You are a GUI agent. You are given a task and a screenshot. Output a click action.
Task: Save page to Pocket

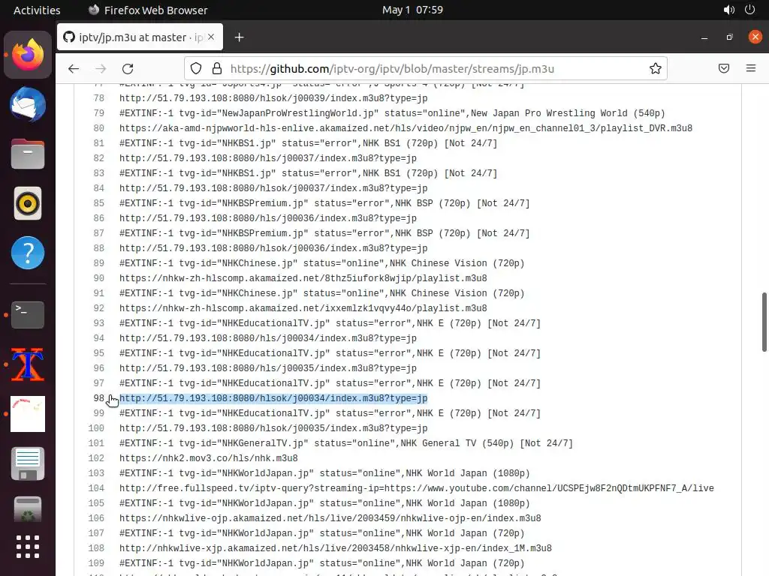pos(724,68)
